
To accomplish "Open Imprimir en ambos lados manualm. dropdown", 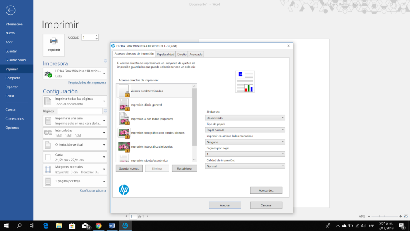I will [245, 142].
